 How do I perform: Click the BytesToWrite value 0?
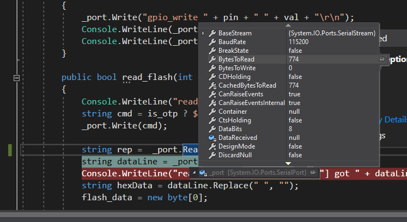click(x=290, y=68)
